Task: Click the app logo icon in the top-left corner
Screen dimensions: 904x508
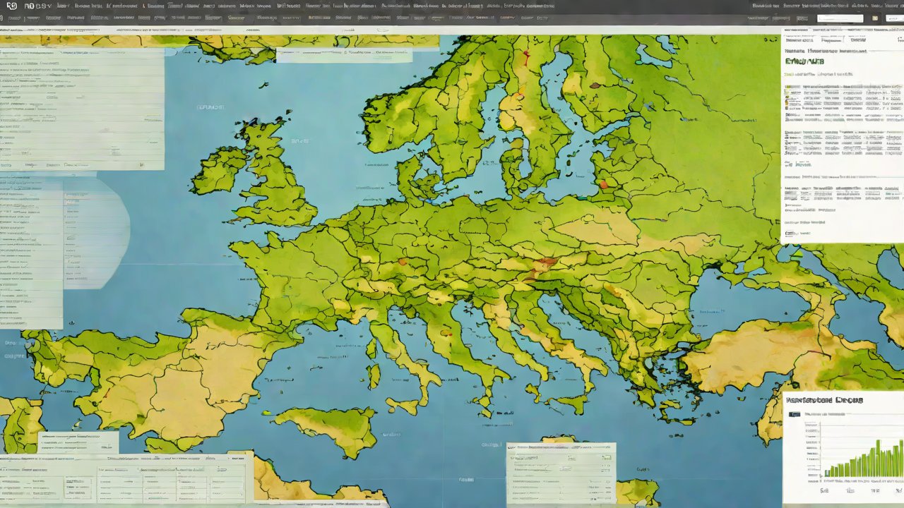Action: pyautogui.click(x=11, y=6)
